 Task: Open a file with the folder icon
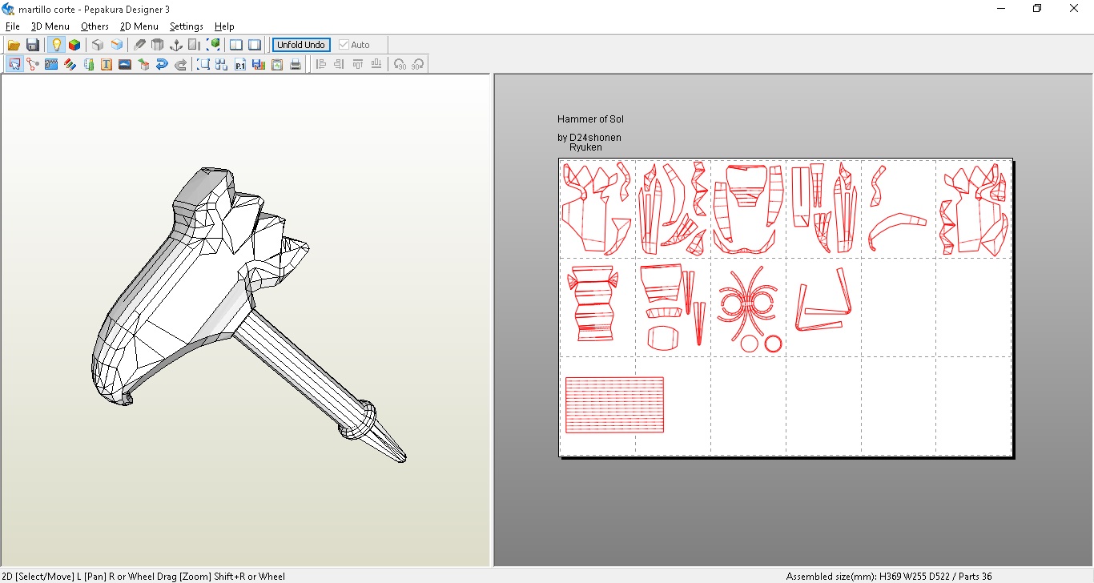(x=14, y=45)
